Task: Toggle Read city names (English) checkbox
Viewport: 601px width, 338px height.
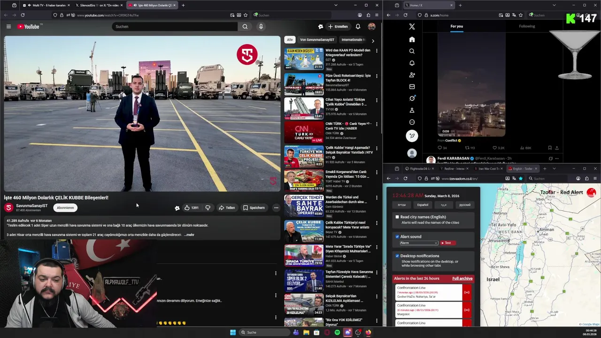Action: pyautogui.click(x=397, y=217)
